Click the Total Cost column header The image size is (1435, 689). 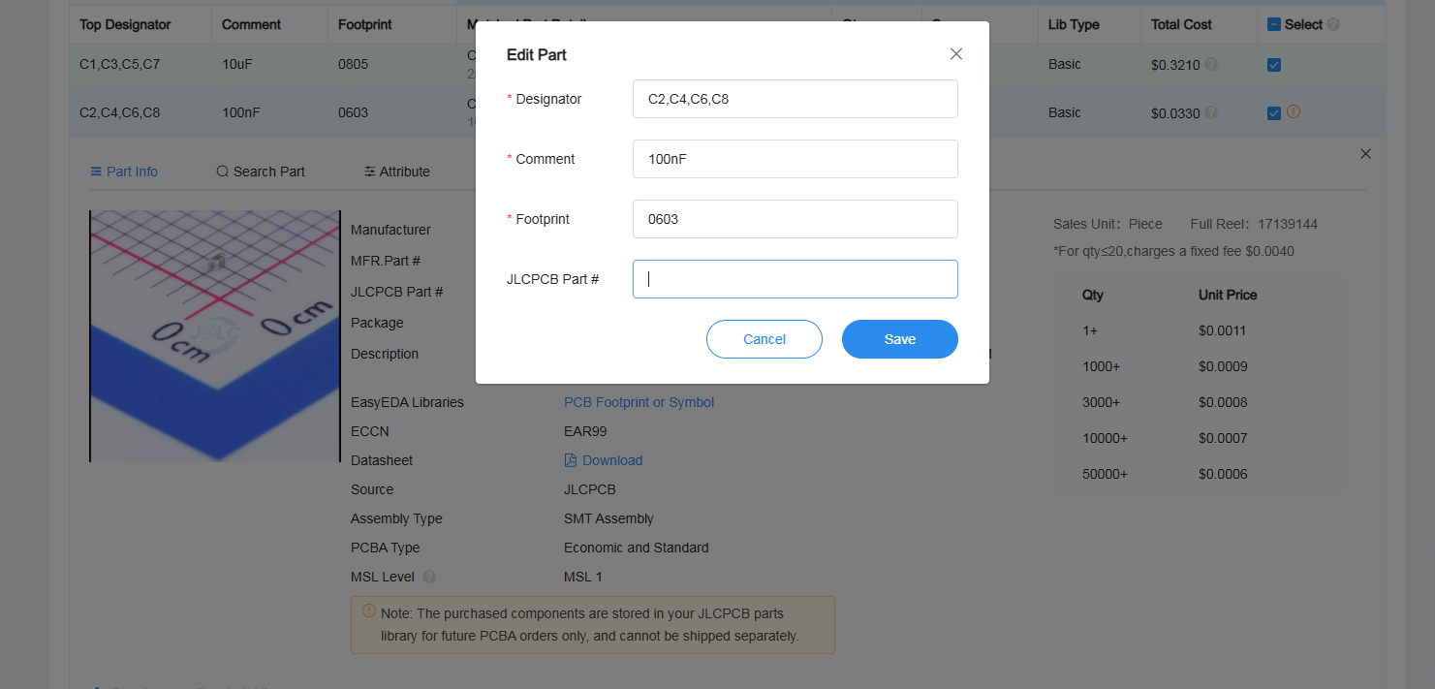click(x=1181, y=24)
